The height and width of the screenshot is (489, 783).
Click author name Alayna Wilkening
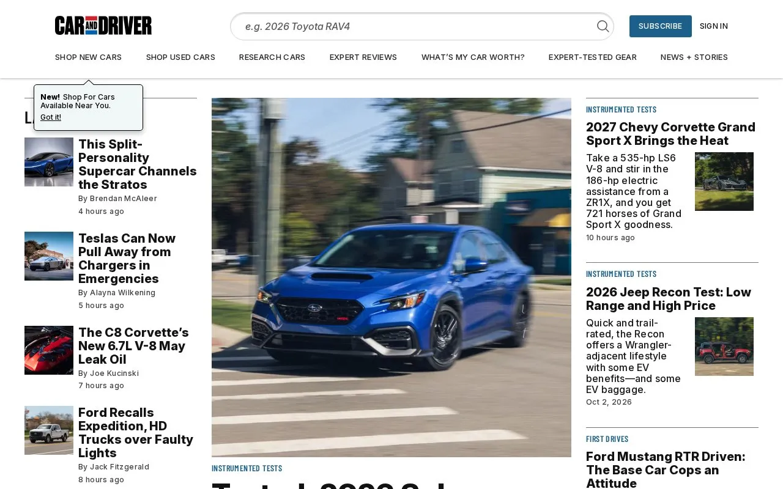[123, 293]
